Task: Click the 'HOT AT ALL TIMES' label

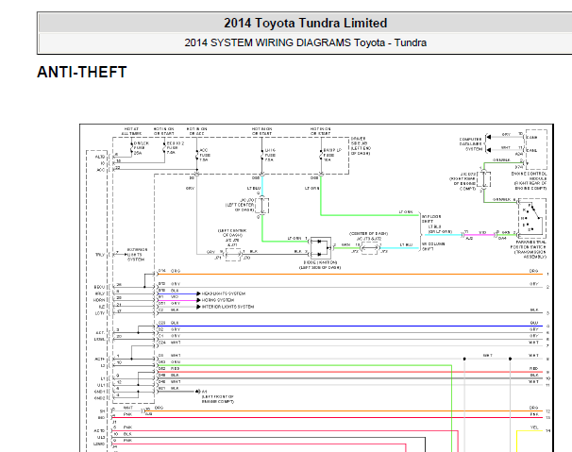Action: coord(131,131)
